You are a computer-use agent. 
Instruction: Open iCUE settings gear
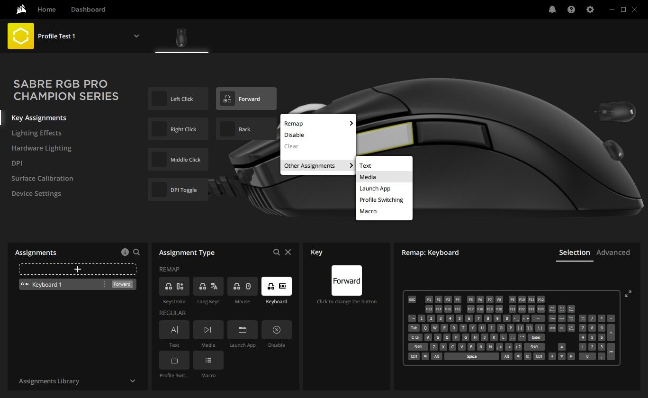[x=590, y=9]
